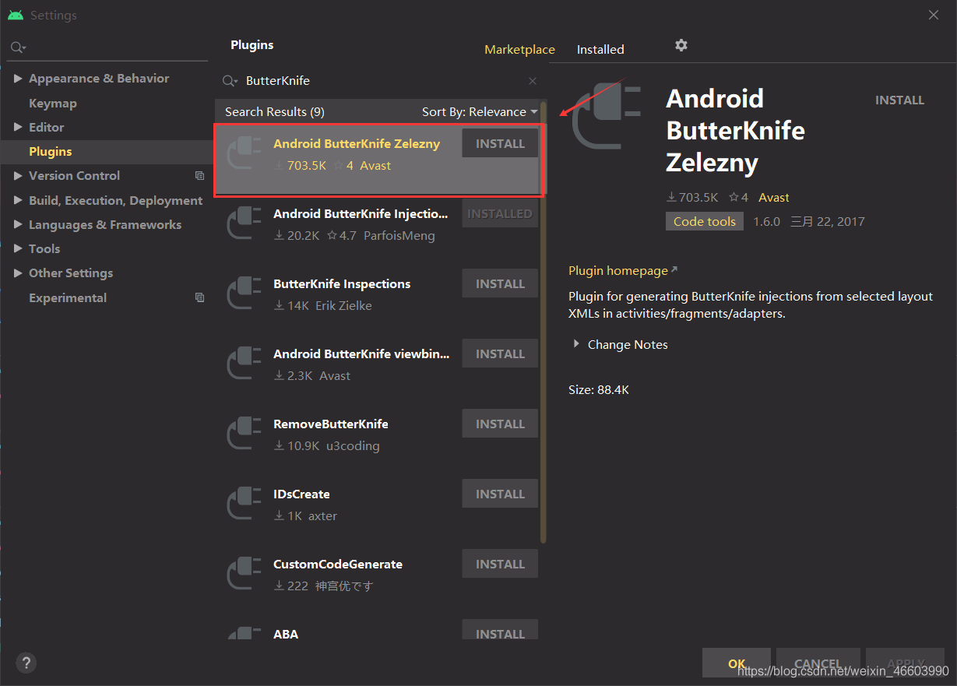Select ButterKnife Inspections plugin name
Viewport: 957px width, 686px height.
point(342,283)
